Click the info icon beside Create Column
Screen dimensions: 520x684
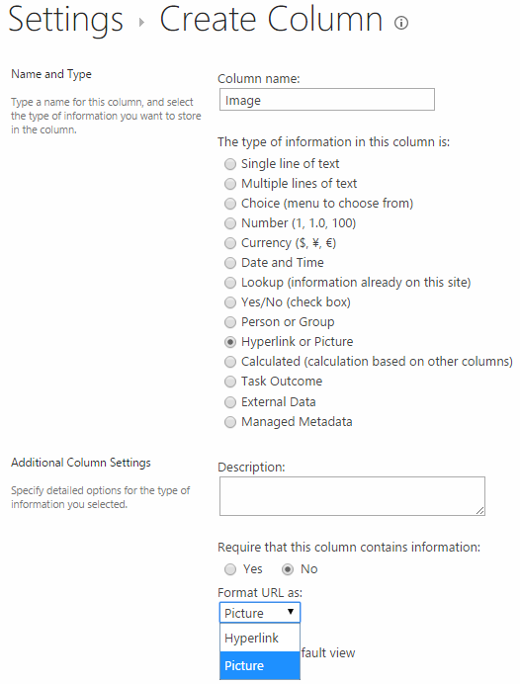point(401,23)
